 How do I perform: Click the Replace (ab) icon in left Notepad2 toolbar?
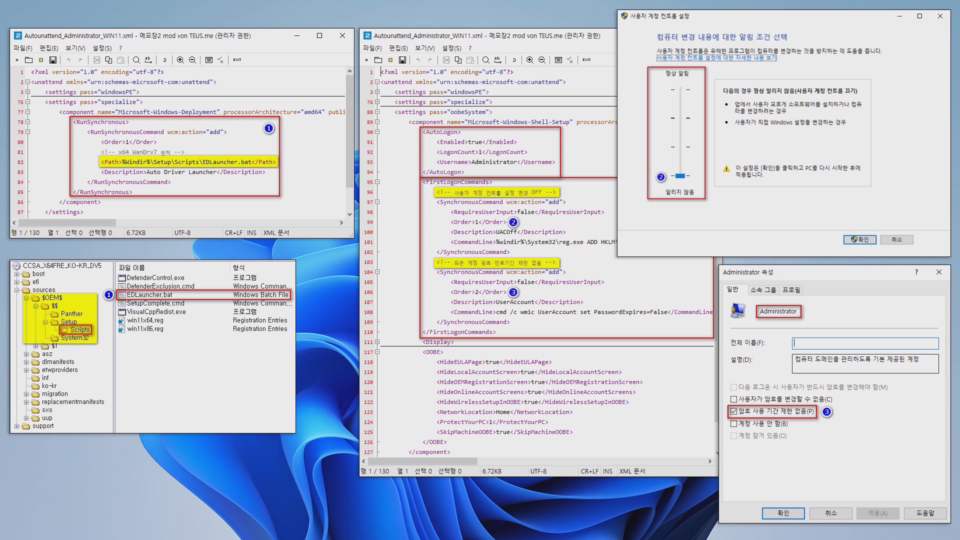[148, 60]
